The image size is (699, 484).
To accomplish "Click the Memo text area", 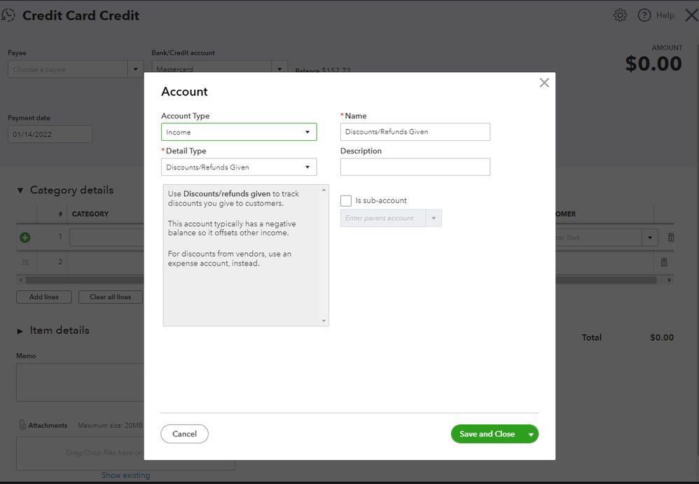I will (81, 382).
